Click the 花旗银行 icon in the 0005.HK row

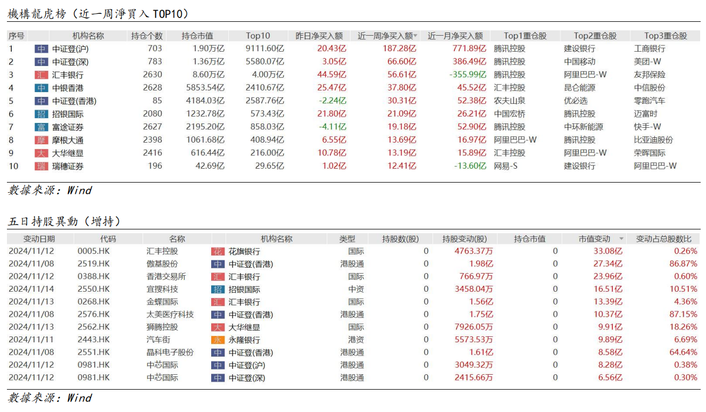218,251
